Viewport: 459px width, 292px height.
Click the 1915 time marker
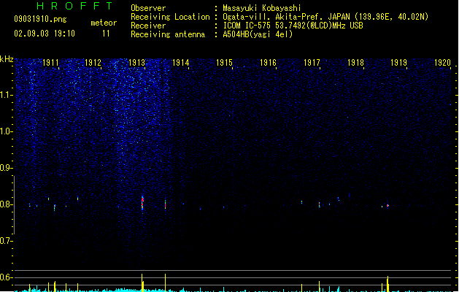tap(224, 63)
